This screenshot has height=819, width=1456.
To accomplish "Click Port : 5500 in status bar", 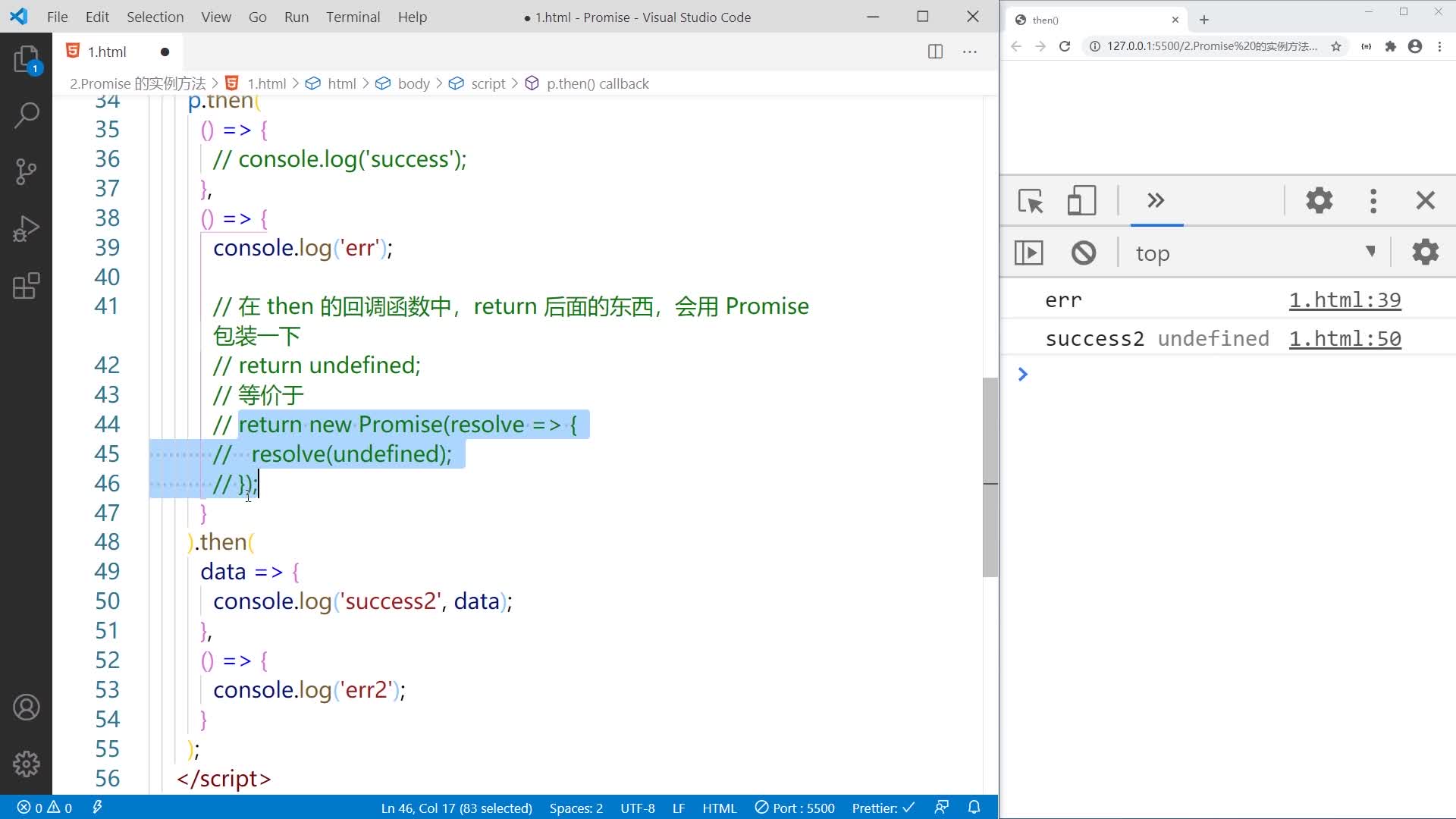I will 795,808.
